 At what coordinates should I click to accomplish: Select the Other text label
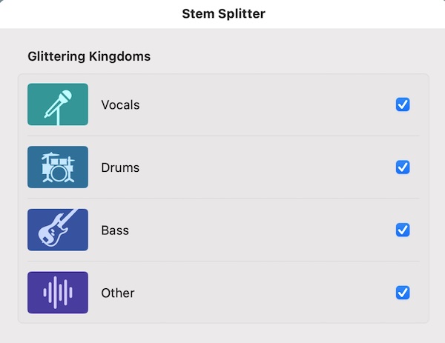click(118, 293)
